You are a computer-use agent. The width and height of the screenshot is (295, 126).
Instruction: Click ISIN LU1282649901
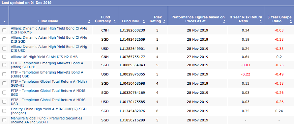(x=132, y=49)
